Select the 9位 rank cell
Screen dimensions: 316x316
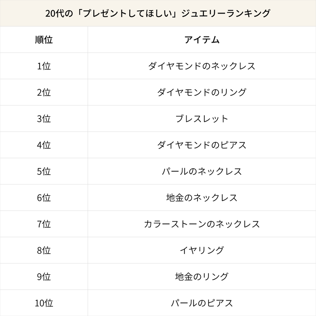click(44, 277)
